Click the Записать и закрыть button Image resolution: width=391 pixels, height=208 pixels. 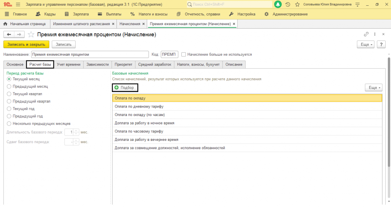(26, 44)
